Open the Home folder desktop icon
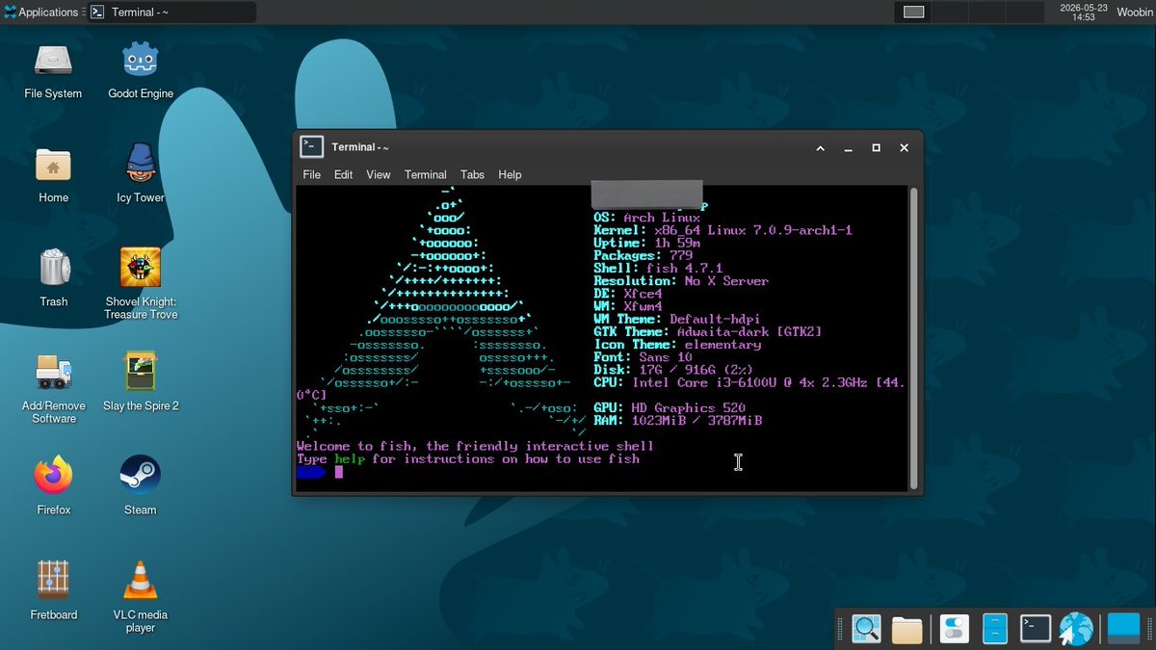Image resolution: width=1156 pixels, height=650 pixels. tap(53, 165)
